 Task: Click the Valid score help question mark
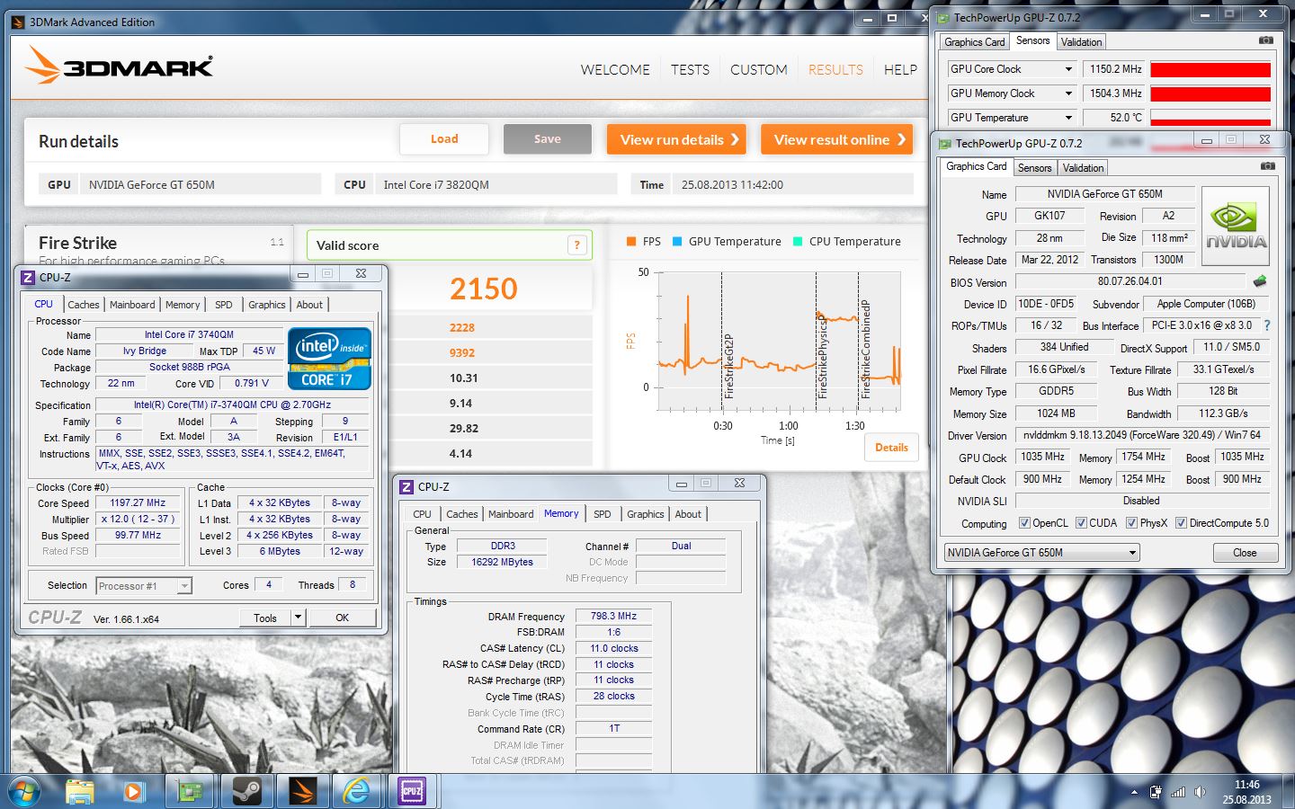click(577, 245)
